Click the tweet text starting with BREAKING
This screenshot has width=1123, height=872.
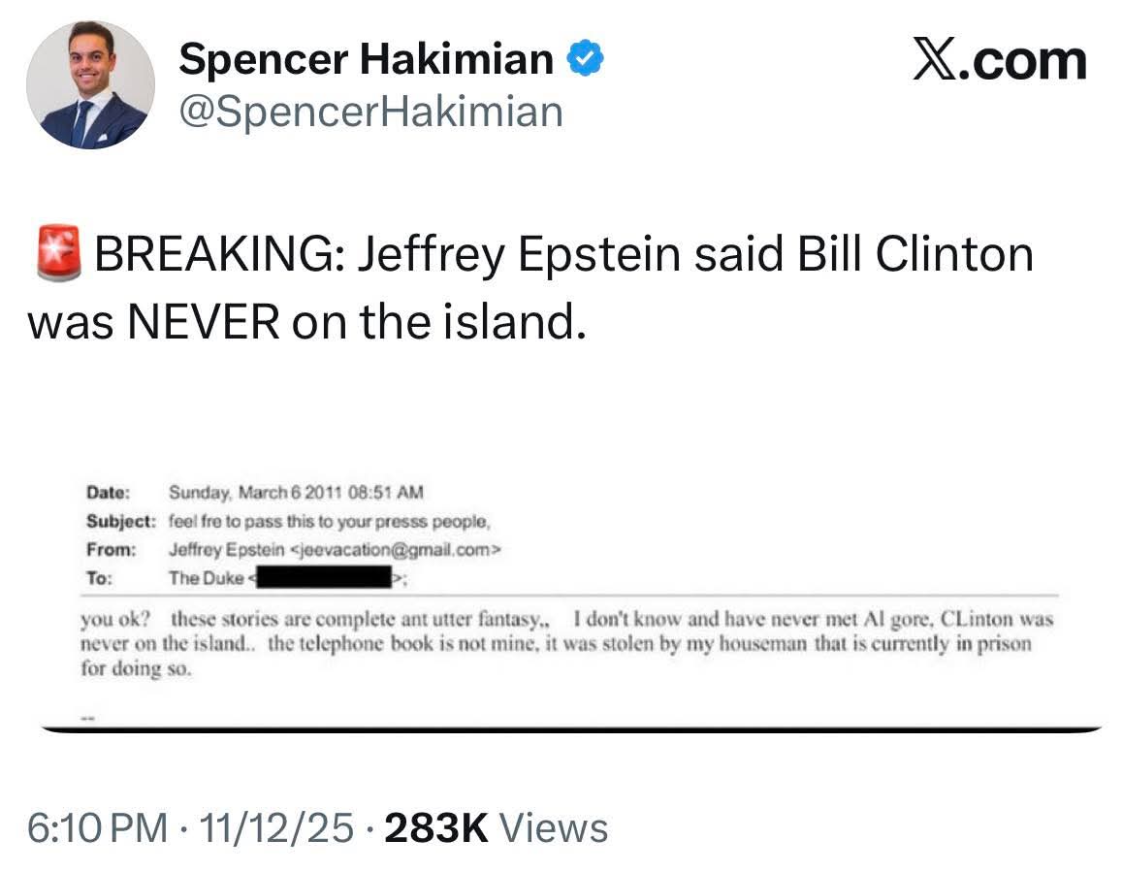[529, 288]
